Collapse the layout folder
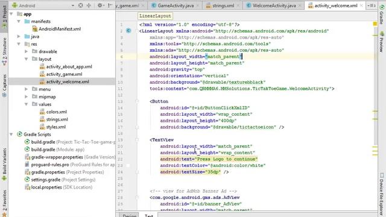Image resolution: width=386 pixels, height=217 pixels. pyautogui.click(x=27, y=59)
